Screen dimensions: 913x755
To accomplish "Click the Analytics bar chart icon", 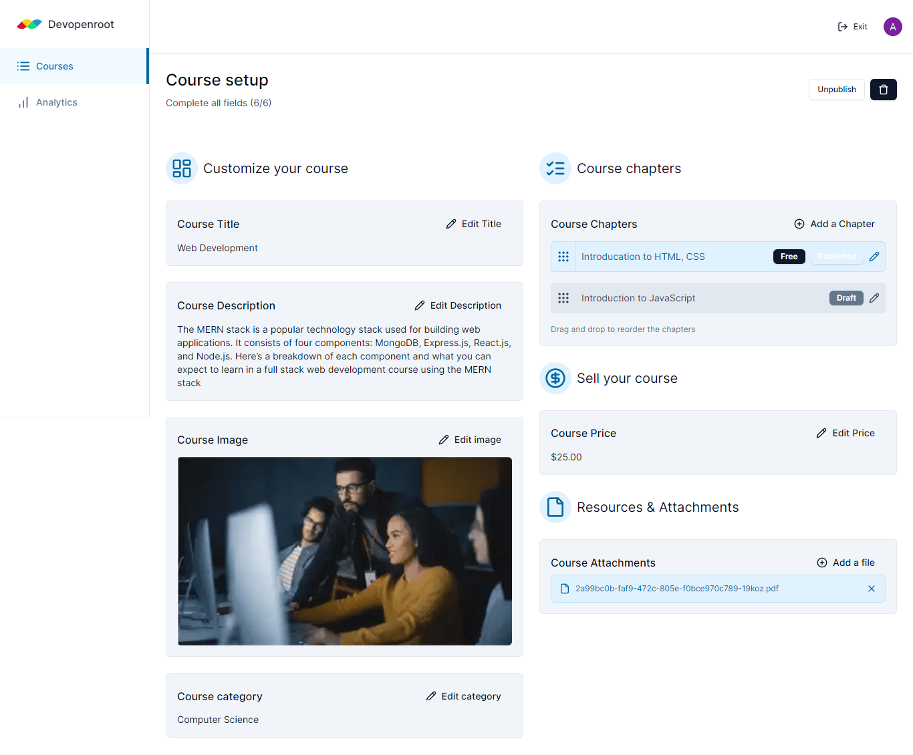I will [x=23, y=102].
